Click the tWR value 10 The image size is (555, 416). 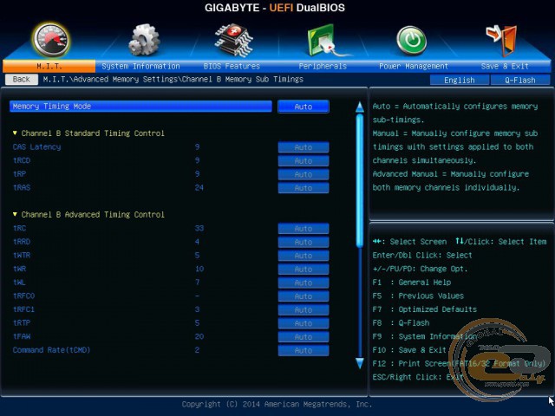click(x=199, y=269)
